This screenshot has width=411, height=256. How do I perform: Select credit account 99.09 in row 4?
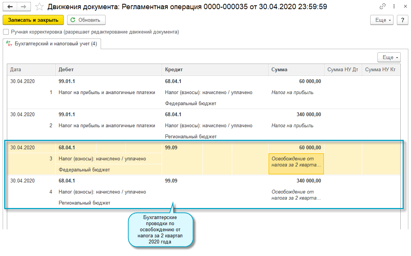pyautogui.click(x=171, y=181)
